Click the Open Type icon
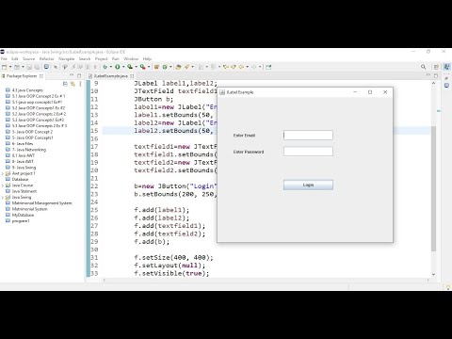This screenshot has height=339, width=452. click(178, 67)
